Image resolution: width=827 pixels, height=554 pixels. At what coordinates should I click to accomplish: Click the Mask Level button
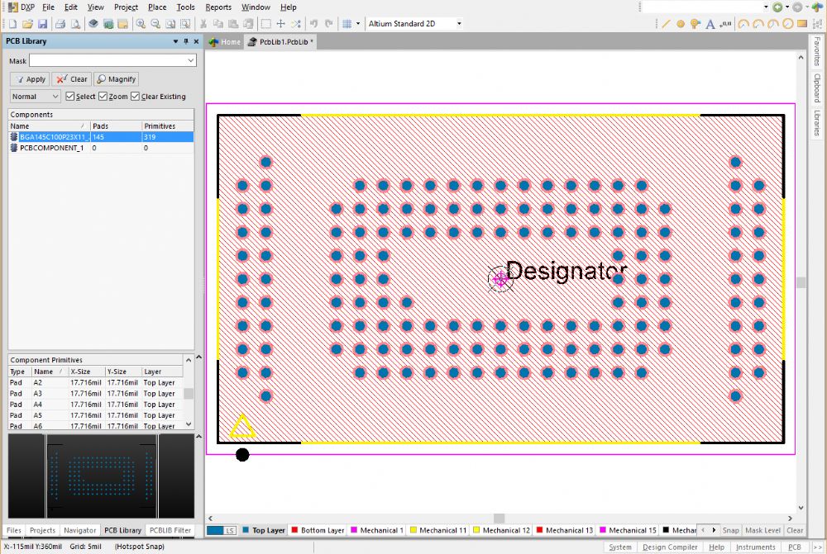(762, 530)
